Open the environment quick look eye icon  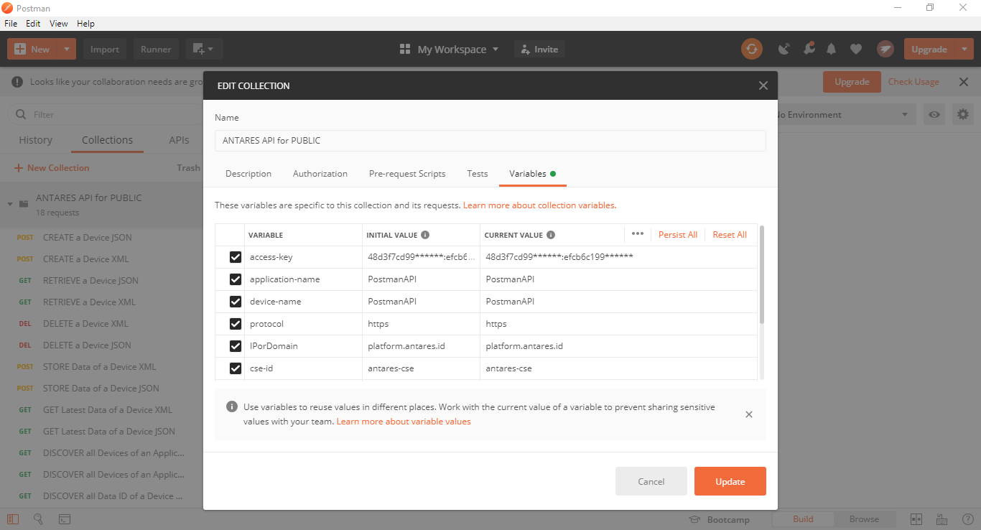[934, 114]
